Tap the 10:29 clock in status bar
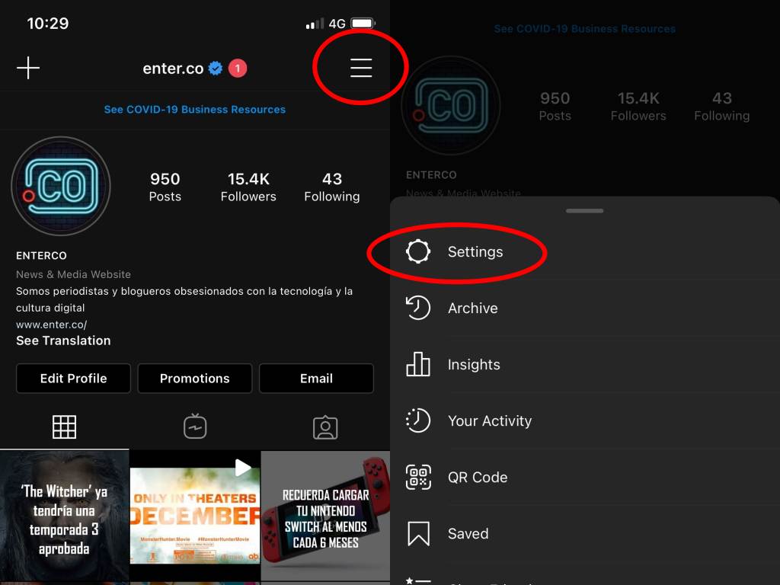The height and width of the screenshot is (585, 780). (48, 24)
